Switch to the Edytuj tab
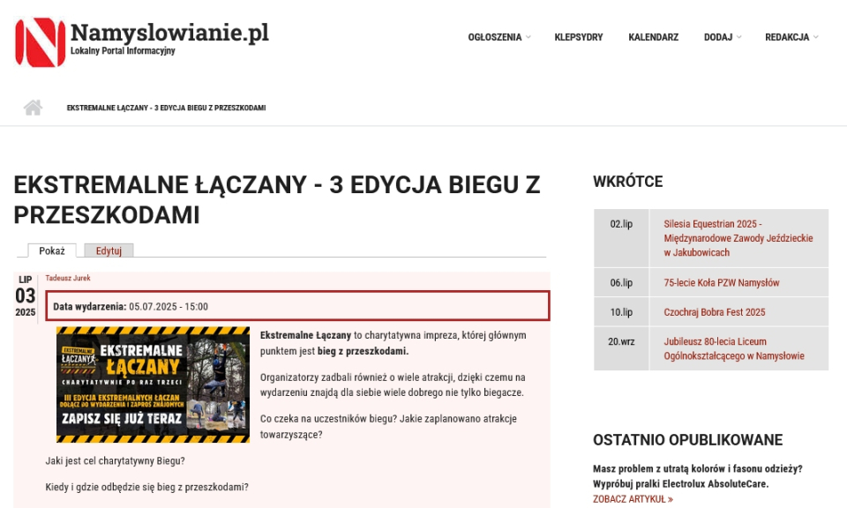 (x=109, y=250)
